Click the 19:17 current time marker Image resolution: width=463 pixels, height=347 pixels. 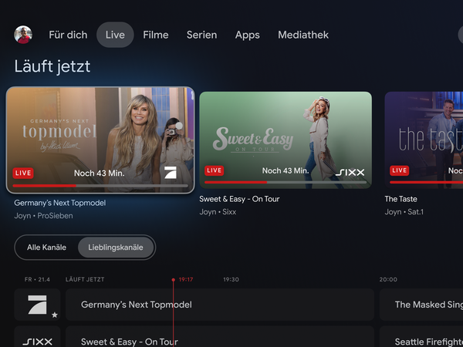(186, 279)
